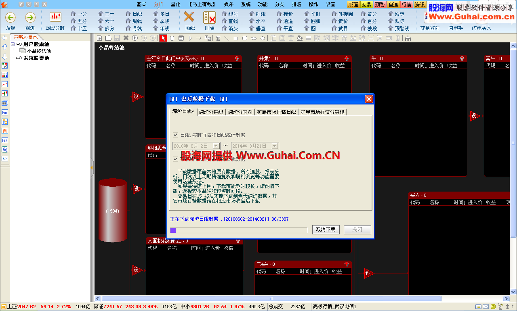Click the new document icon in canvas toolbar
Viewport: 517px width, 311px height.
99,38
